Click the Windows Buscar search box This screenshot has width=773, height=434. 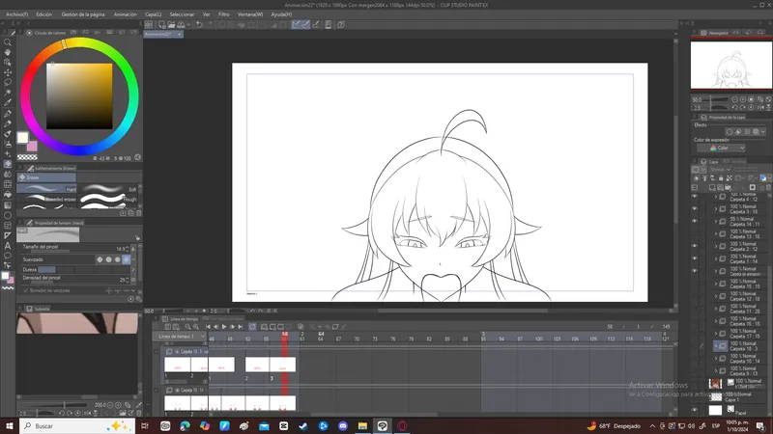(77, 425)
